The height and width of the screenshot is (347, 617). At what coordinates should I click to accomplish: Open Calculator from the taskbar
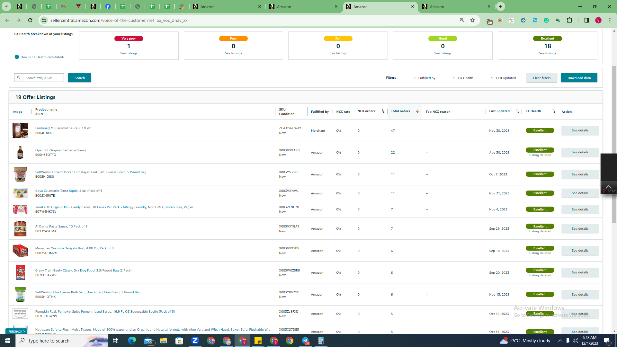pyautogui.click(x=321, y=341)
